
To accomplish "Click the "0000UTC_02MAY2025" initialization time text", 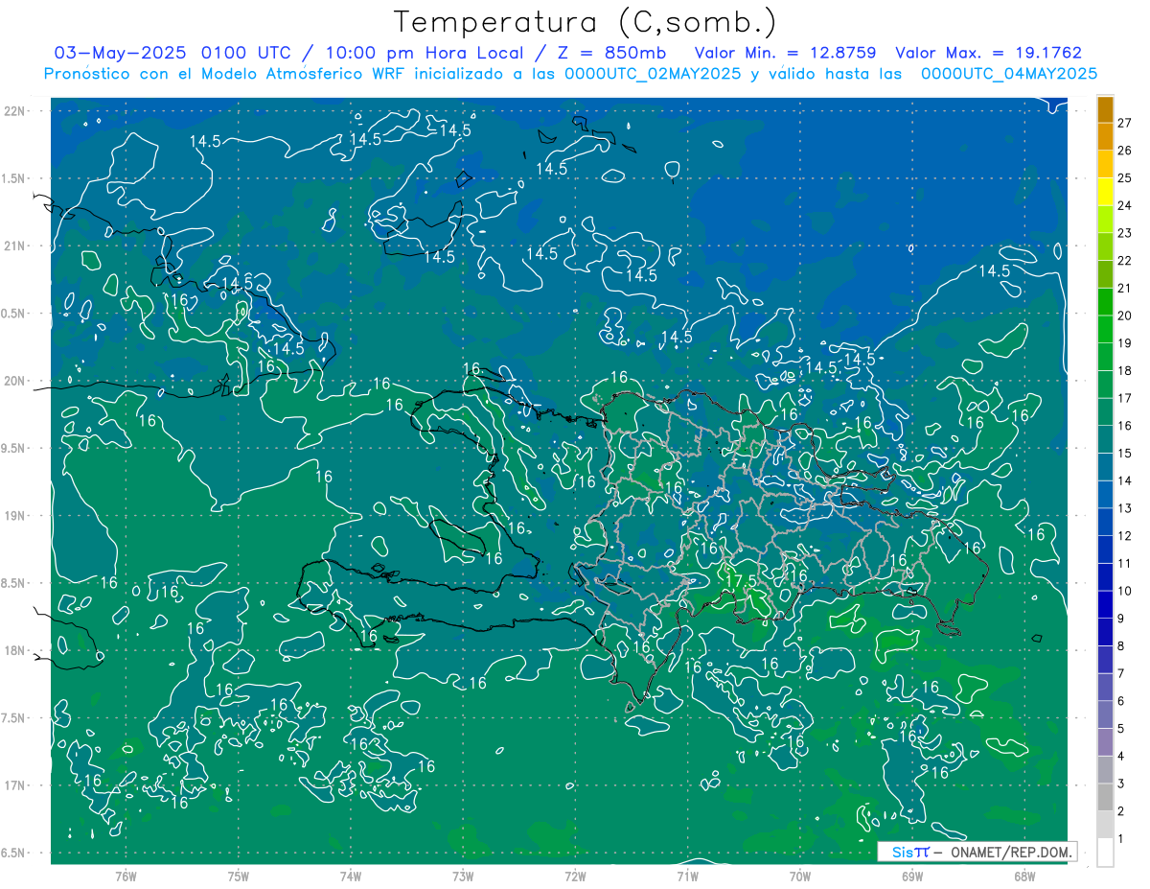I will click(x=652, y=74).
